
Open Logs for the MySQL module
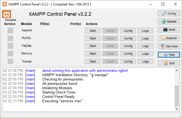coord(145,38)
